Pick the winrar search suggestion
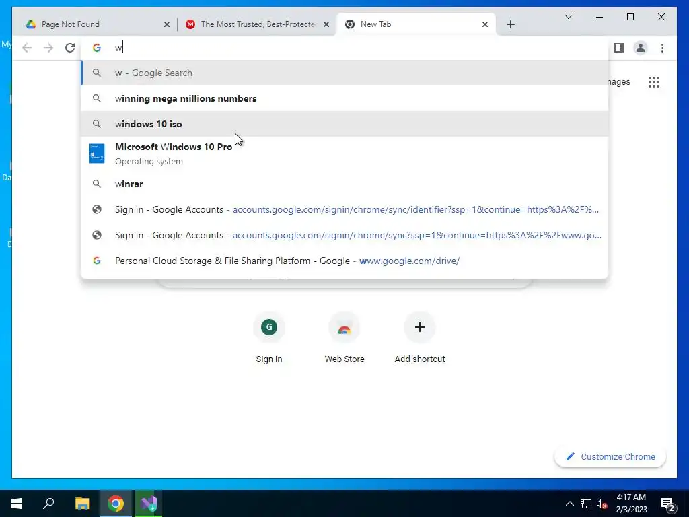This screenshot has width=689, height=517. [x=344, y=184]
